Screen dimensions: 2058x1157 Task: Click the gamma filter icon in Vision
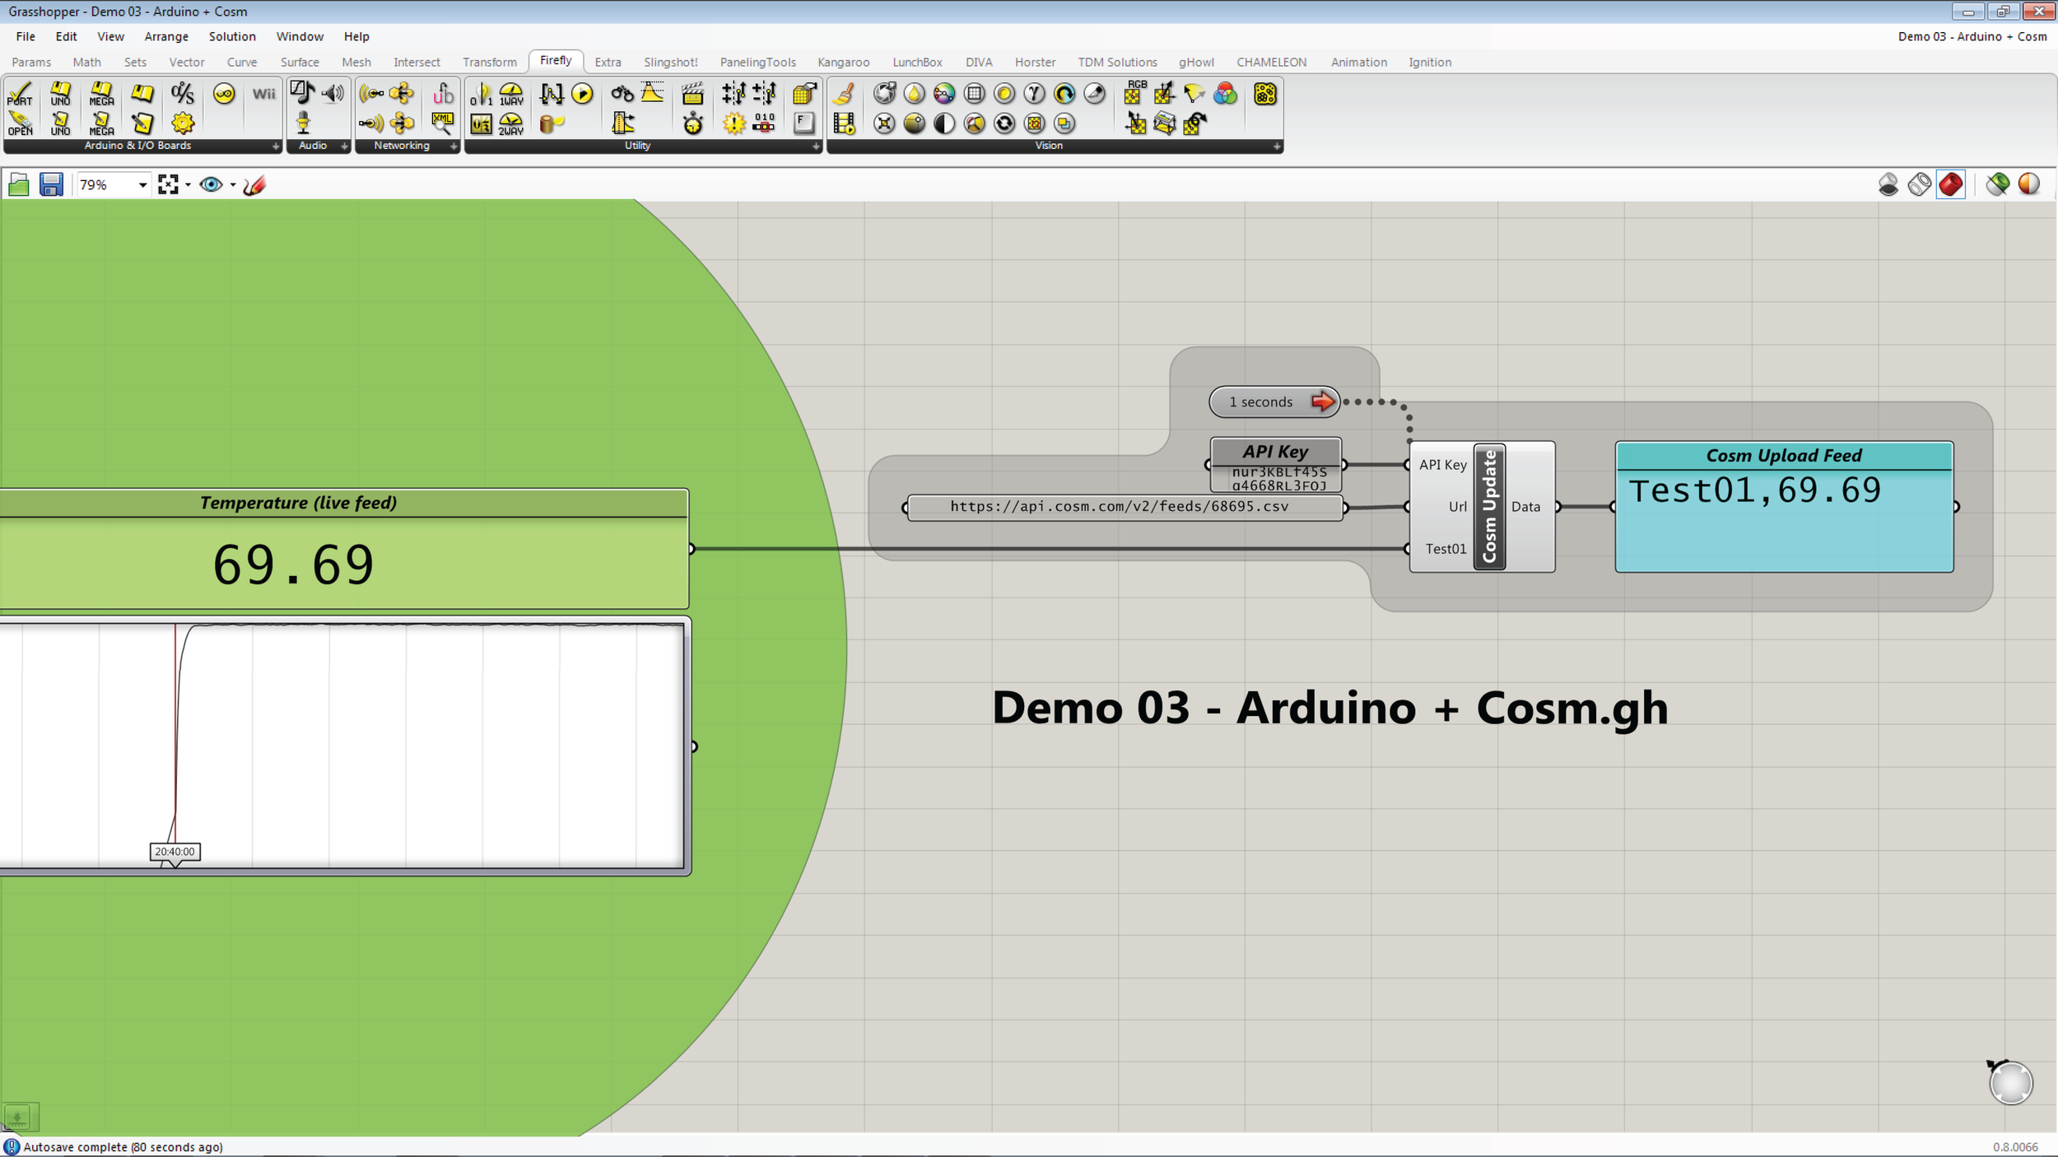[x=1034, y=94]
